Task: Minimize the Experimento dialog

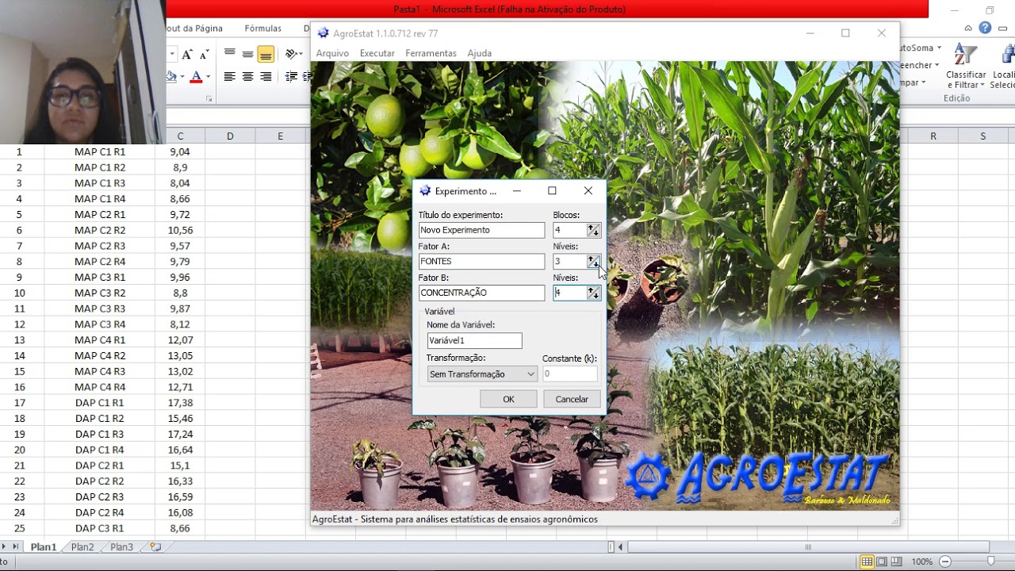Action: point(517,191)
